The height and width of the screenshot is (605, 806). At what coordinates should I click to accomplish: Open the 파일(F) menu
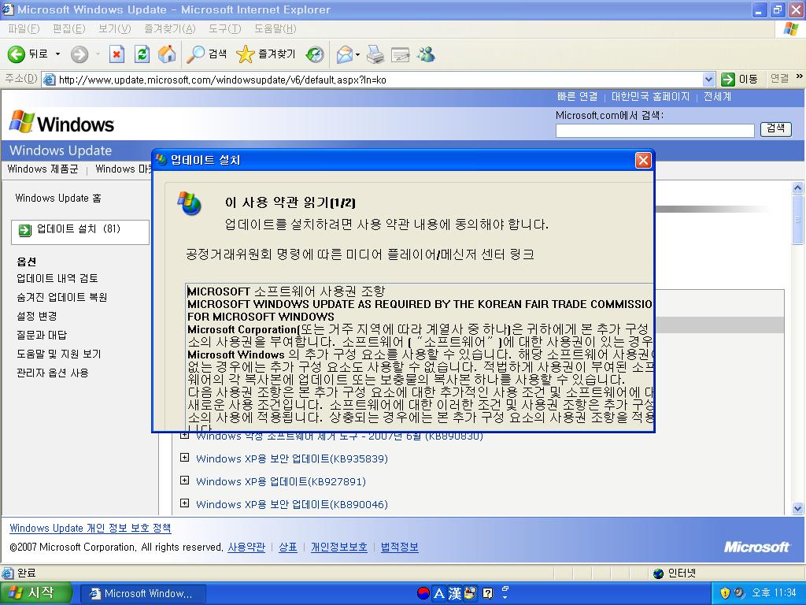[x=24, y=29]
